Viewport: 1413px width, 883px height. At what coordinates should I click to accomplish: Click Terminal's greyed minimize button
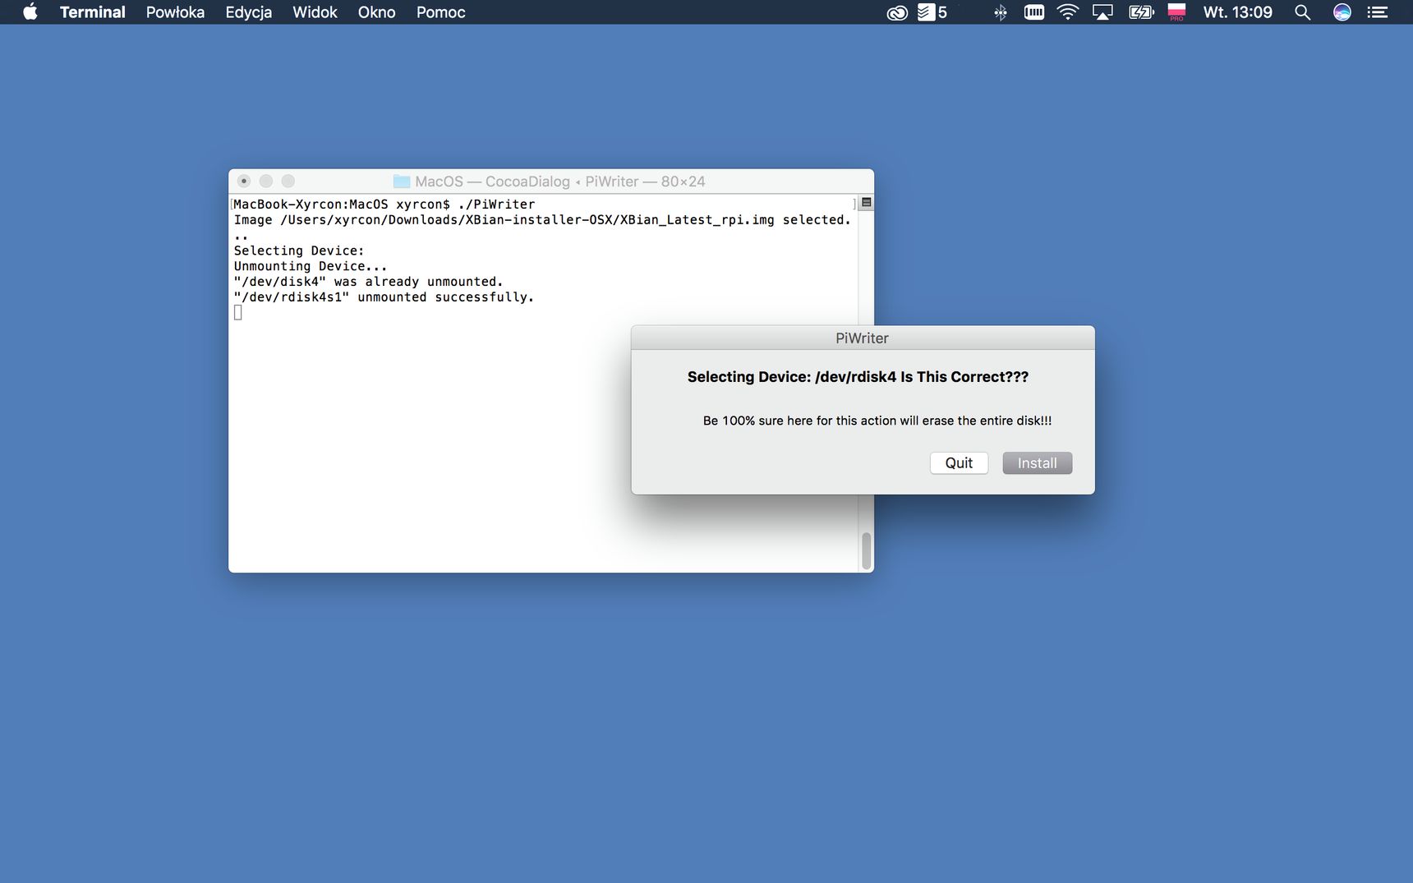(x=265, y=181)
